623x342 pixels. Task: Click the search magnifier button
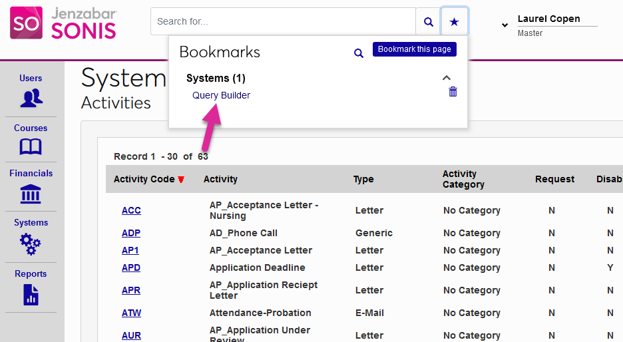coord(428,21)
